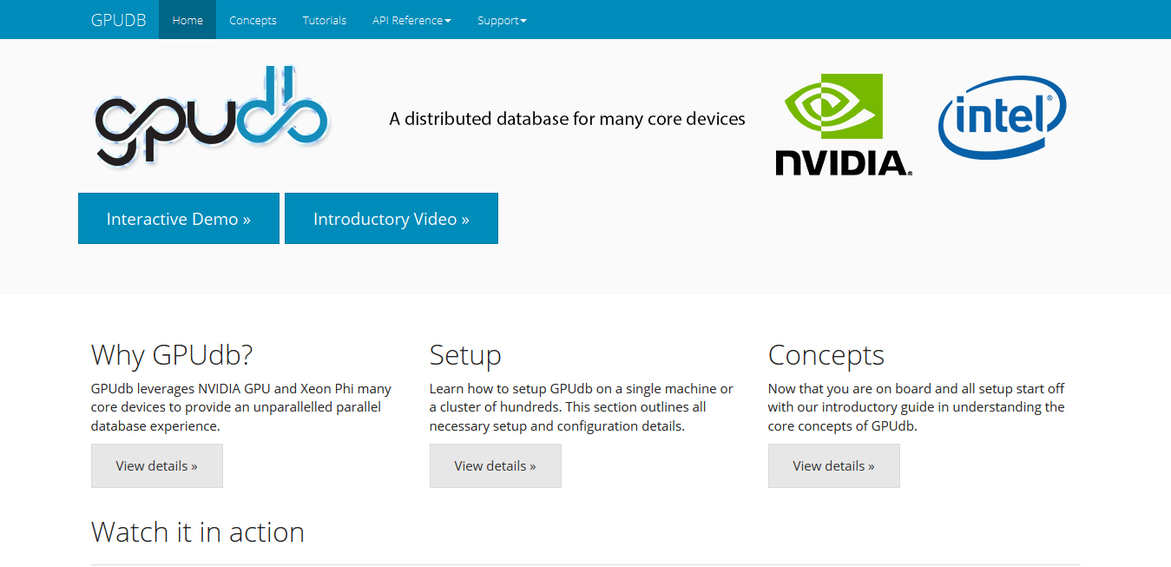Click the Concepts section heading
Viewport: 1171px width, 567px height.
[x=826, y=355]
